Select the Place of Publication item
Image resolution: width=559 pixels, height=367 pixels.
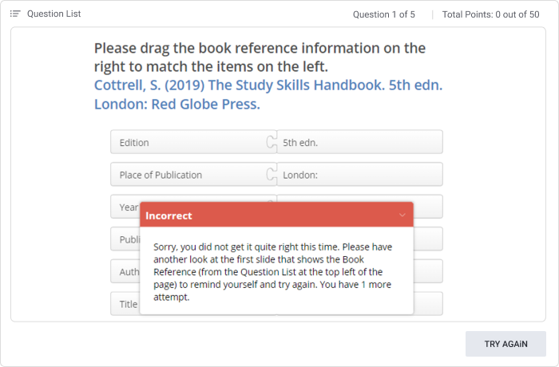[x=193, y=174]
